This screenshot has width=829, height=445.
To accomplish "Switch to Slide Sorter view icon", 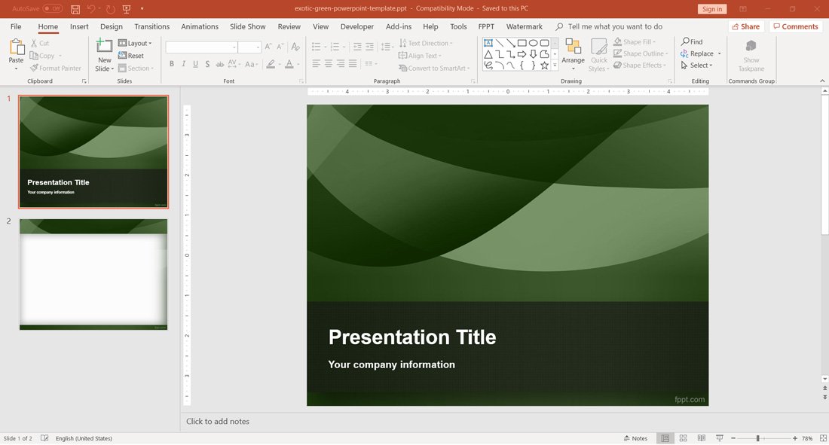I will (683, 438).
